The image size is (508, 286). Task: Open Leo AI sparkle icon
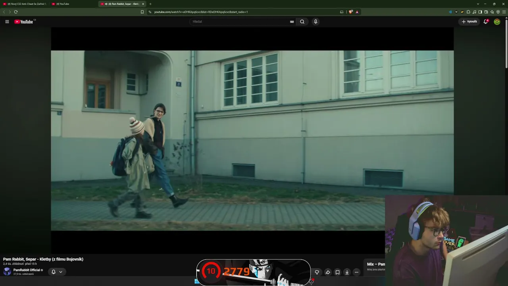click(492, 12)
